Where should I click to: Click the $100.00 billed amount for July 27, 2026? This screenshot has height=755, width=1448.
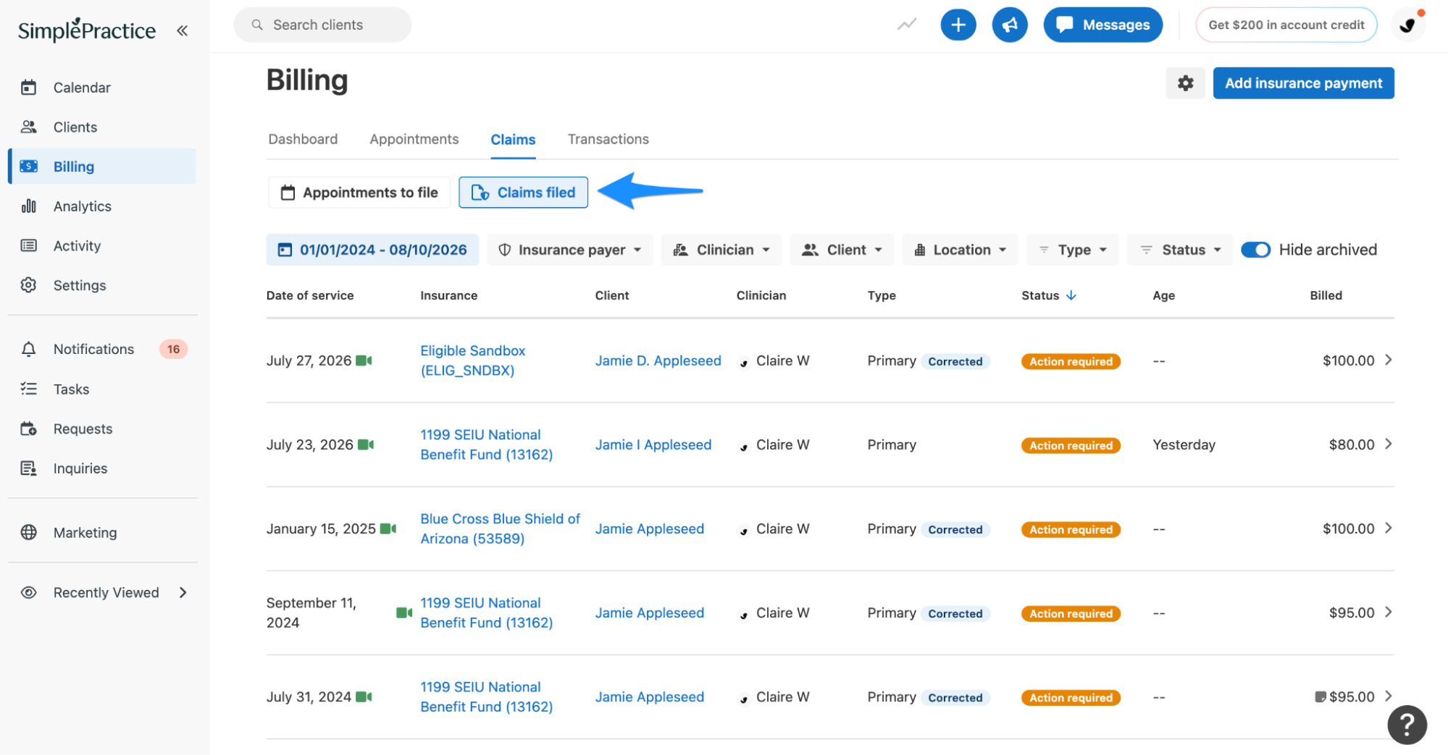(x=1348, y=360)
